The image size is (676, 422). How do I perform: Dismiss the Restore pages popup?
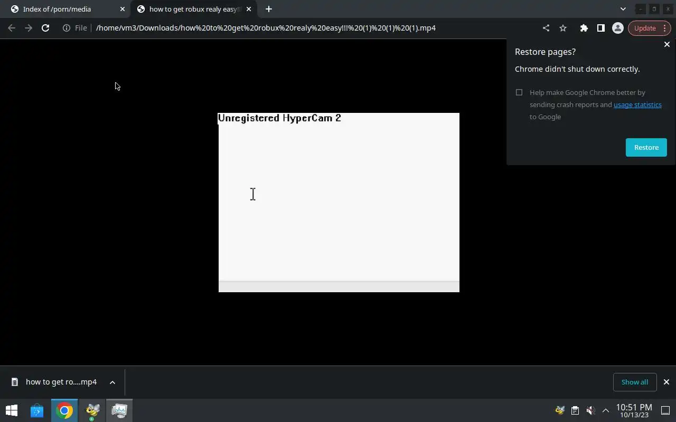click(666, 44)
